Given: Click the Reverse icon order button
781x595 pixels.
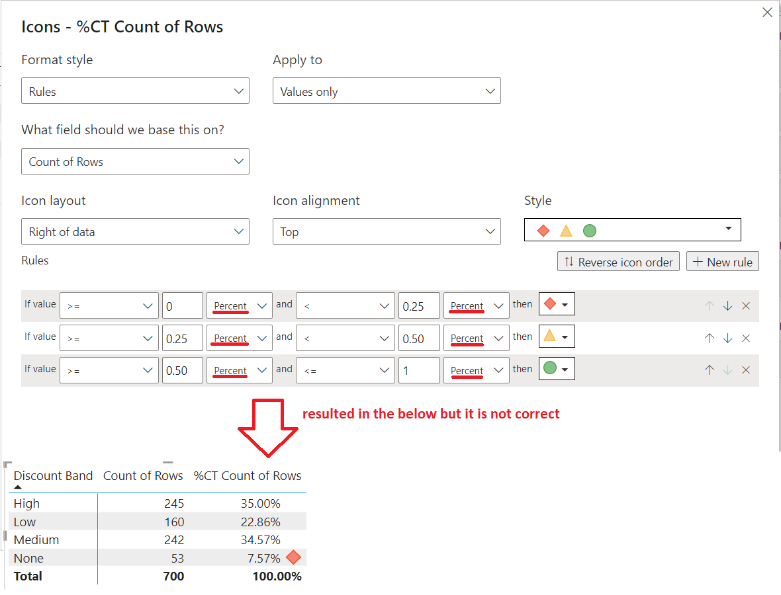Looking at the screenshot, I should [618, 262].
